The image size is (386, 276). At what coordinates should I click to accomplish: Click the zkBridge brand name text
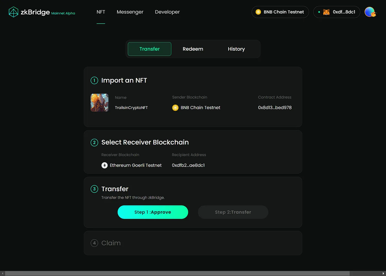[x=35, y=12]
